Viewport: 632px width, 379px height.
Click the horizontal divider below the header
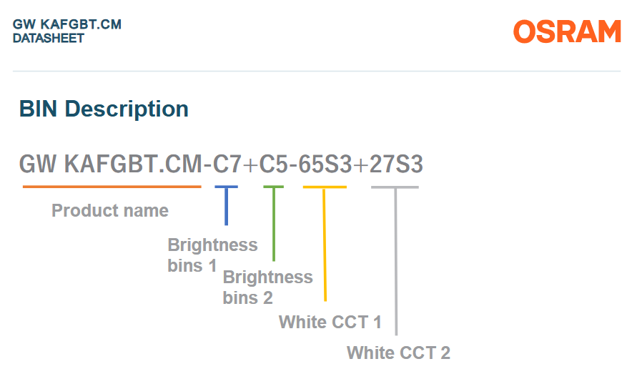(317, 71)
